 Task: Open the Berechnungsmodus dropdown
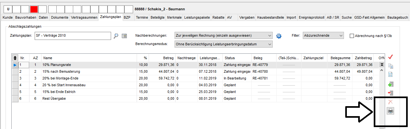223,44
